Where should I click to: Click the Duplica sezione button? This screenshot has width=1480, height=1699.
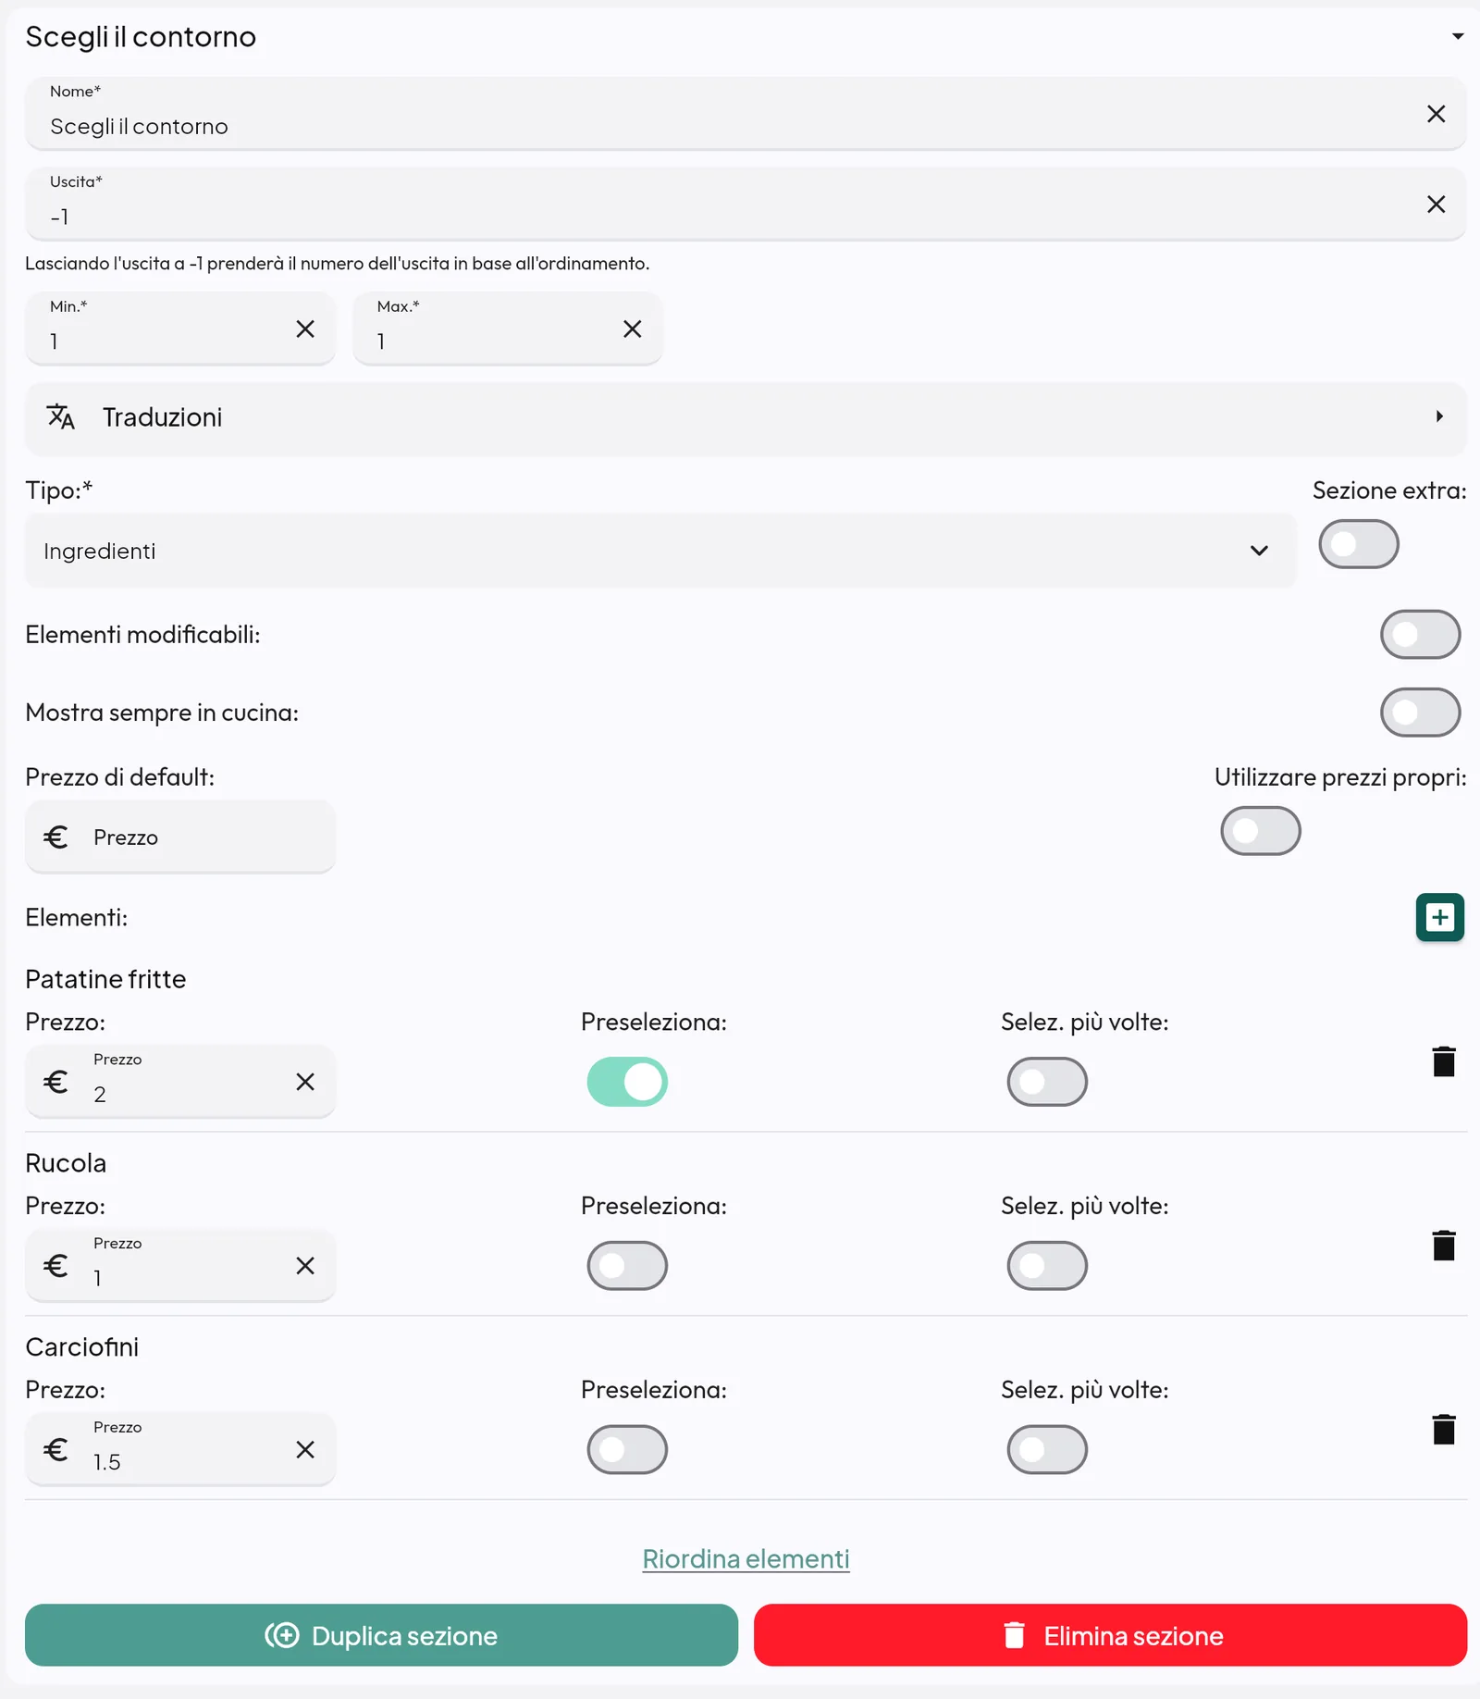(381, 1635)
